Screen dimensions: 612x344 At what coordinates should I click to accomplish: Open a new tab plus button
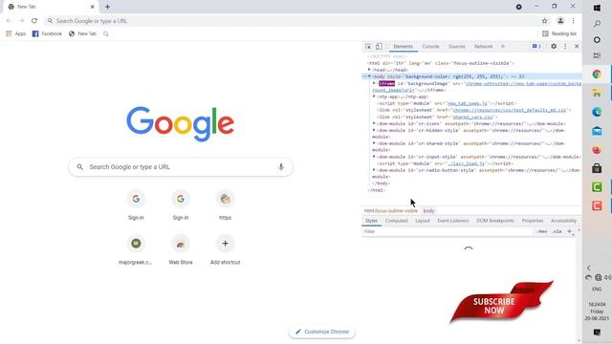tap(107, 7)
